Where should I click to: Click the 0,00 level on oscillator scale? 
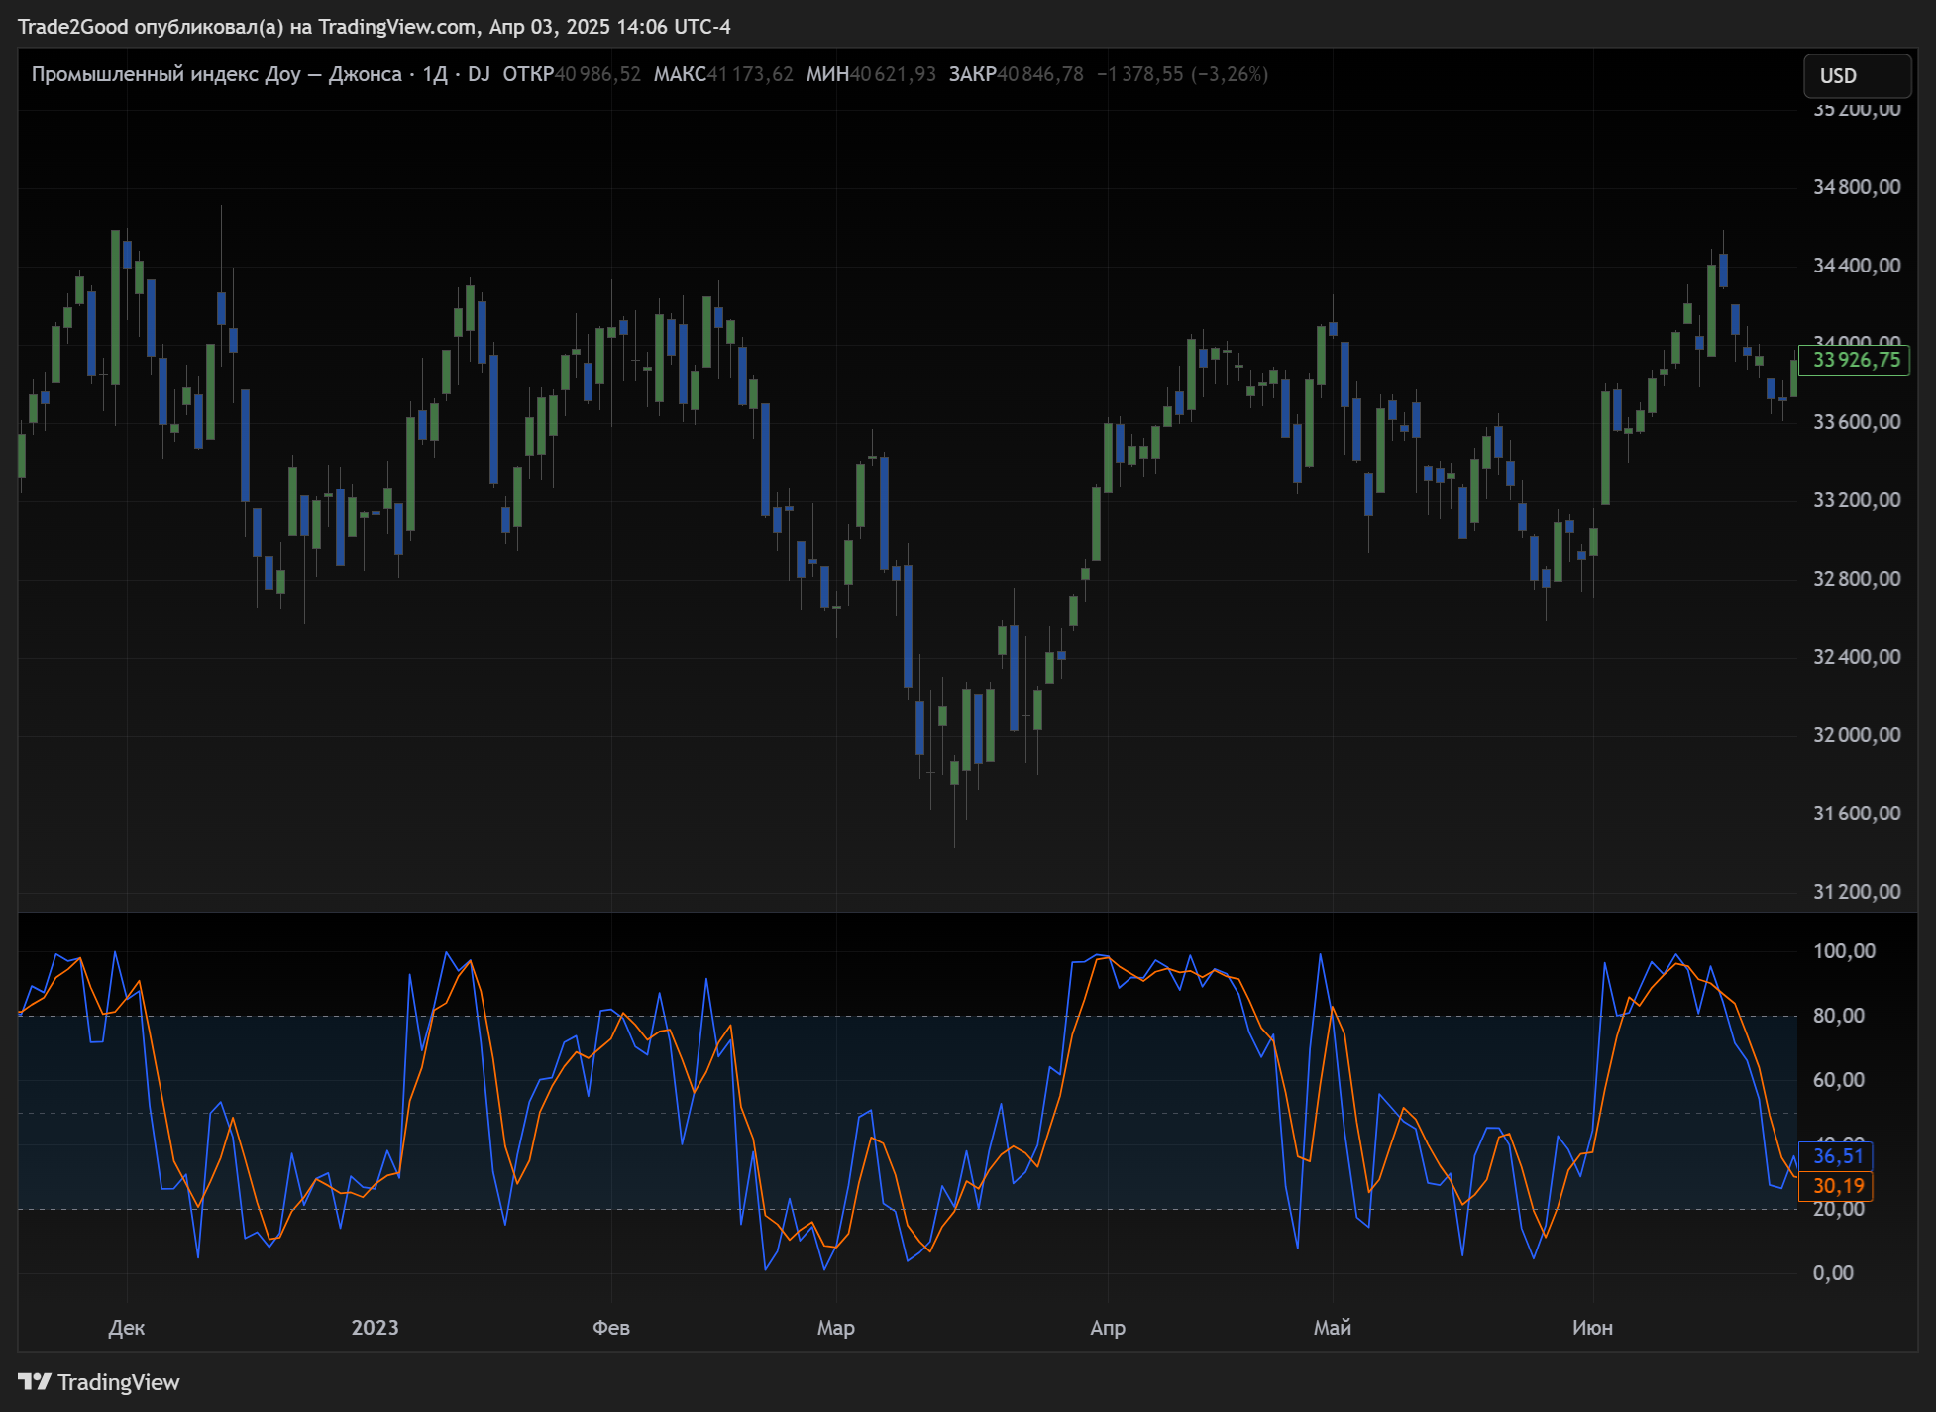pos(1833,1273)
